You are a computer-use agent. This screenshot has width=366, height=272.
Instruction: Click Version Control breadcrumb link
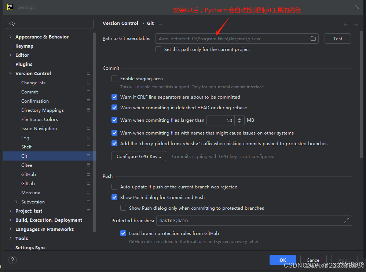click(x=120, y=23)
